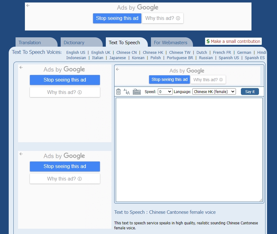Click the green dollar sign icon
The height and width of the screenshot is (234, 277).
208,41
